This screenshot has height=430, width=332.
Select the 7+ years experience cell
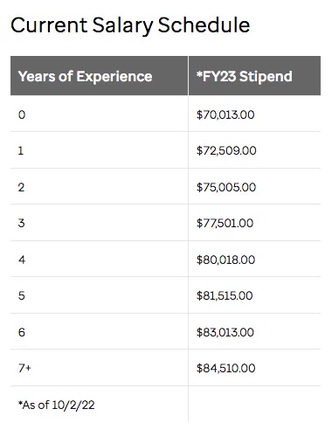[100, 368]
